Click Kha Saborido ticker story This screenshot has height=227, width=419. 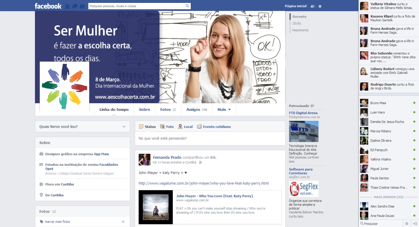pos(389,57)
